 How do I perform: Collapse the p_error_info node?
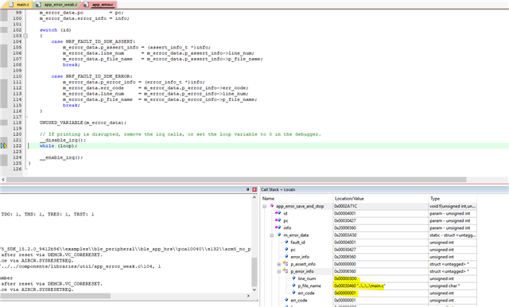(279, 271)
